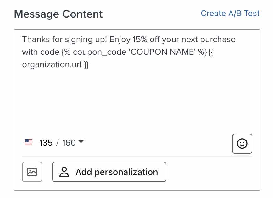
Task: Click Create A/B Test
Action: click(x=230, y=13)
